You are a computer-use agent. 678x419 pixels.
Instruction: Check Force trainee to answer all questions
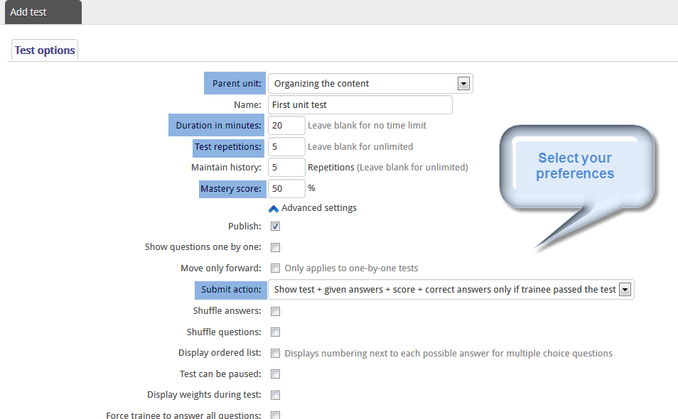point(276,415)
